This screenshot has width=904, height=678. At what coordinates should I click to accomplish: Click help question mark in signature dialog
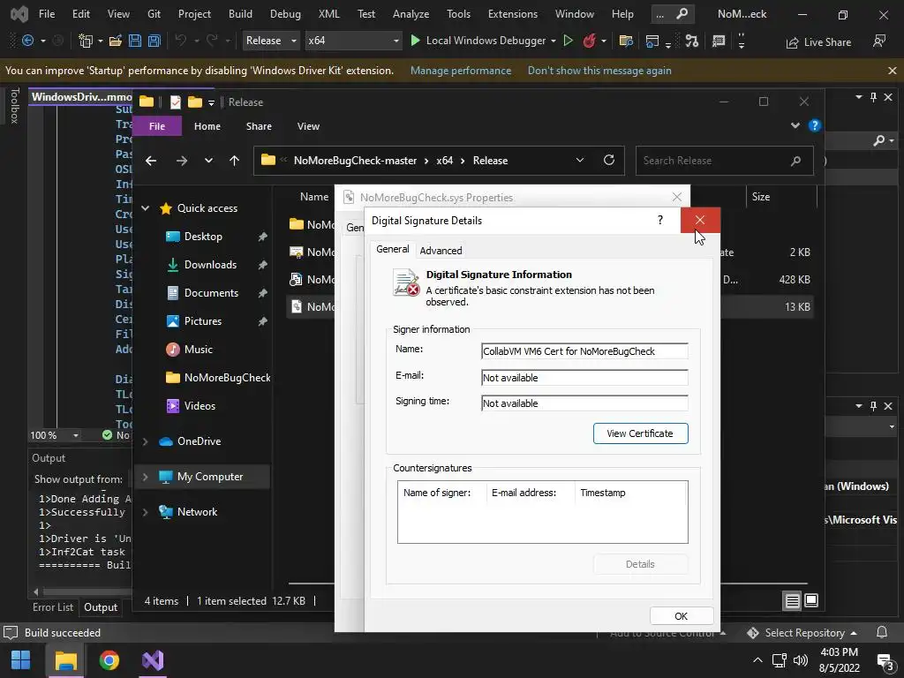coord(660,220)
